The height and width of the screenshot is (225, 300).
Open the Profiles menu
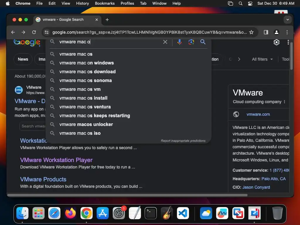127,4
